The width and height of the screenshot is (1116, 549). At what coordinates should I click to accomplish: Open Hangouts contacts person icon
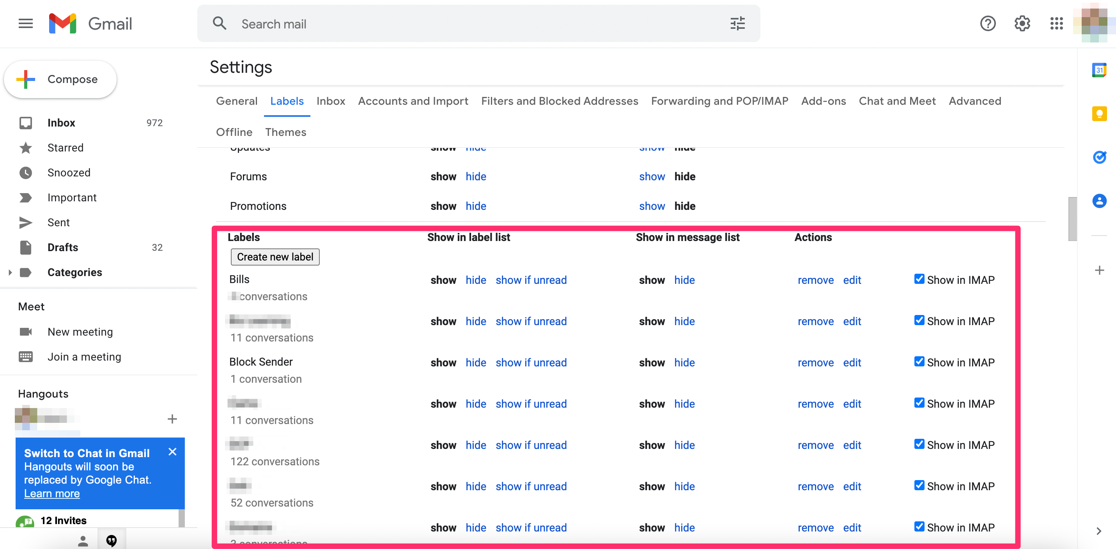pos(83,540)
